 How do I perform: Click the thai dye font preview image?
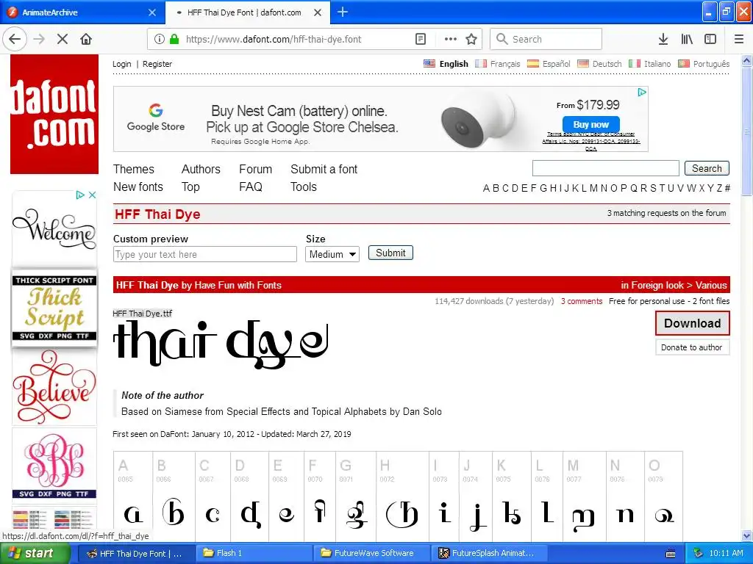(221, 344)
